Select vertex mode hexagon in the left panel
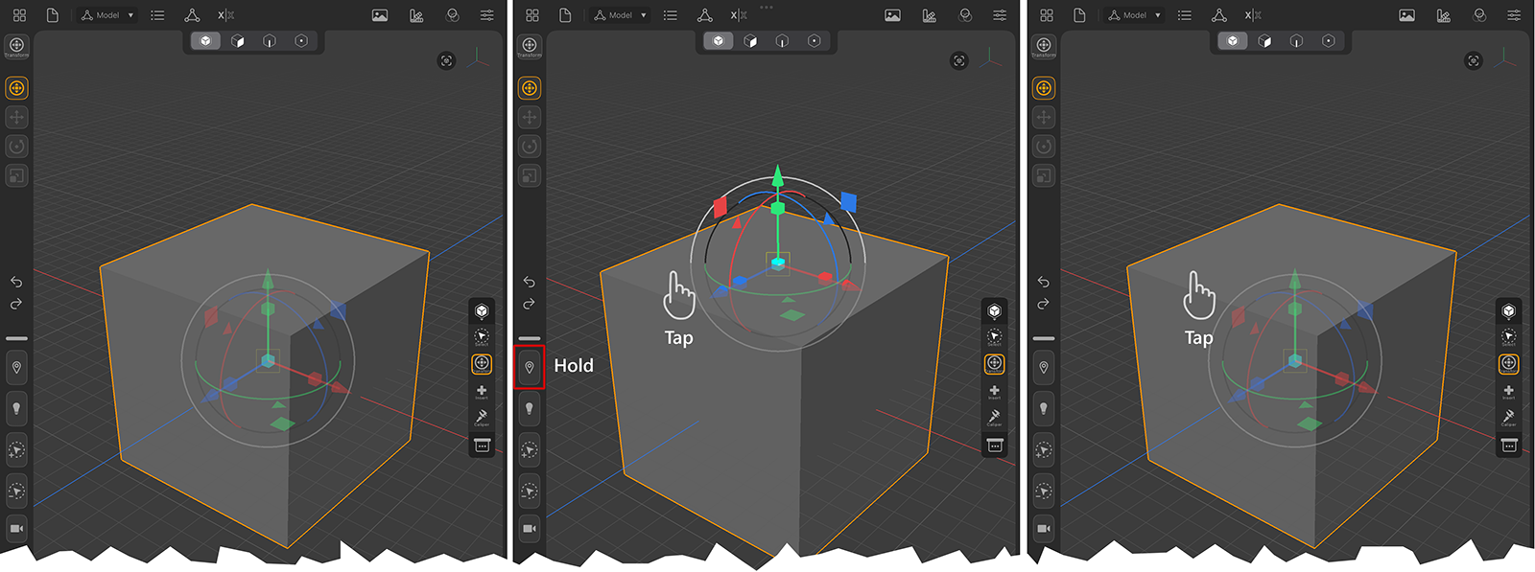This screenshot has width=1535, height=572. point(301,41)
